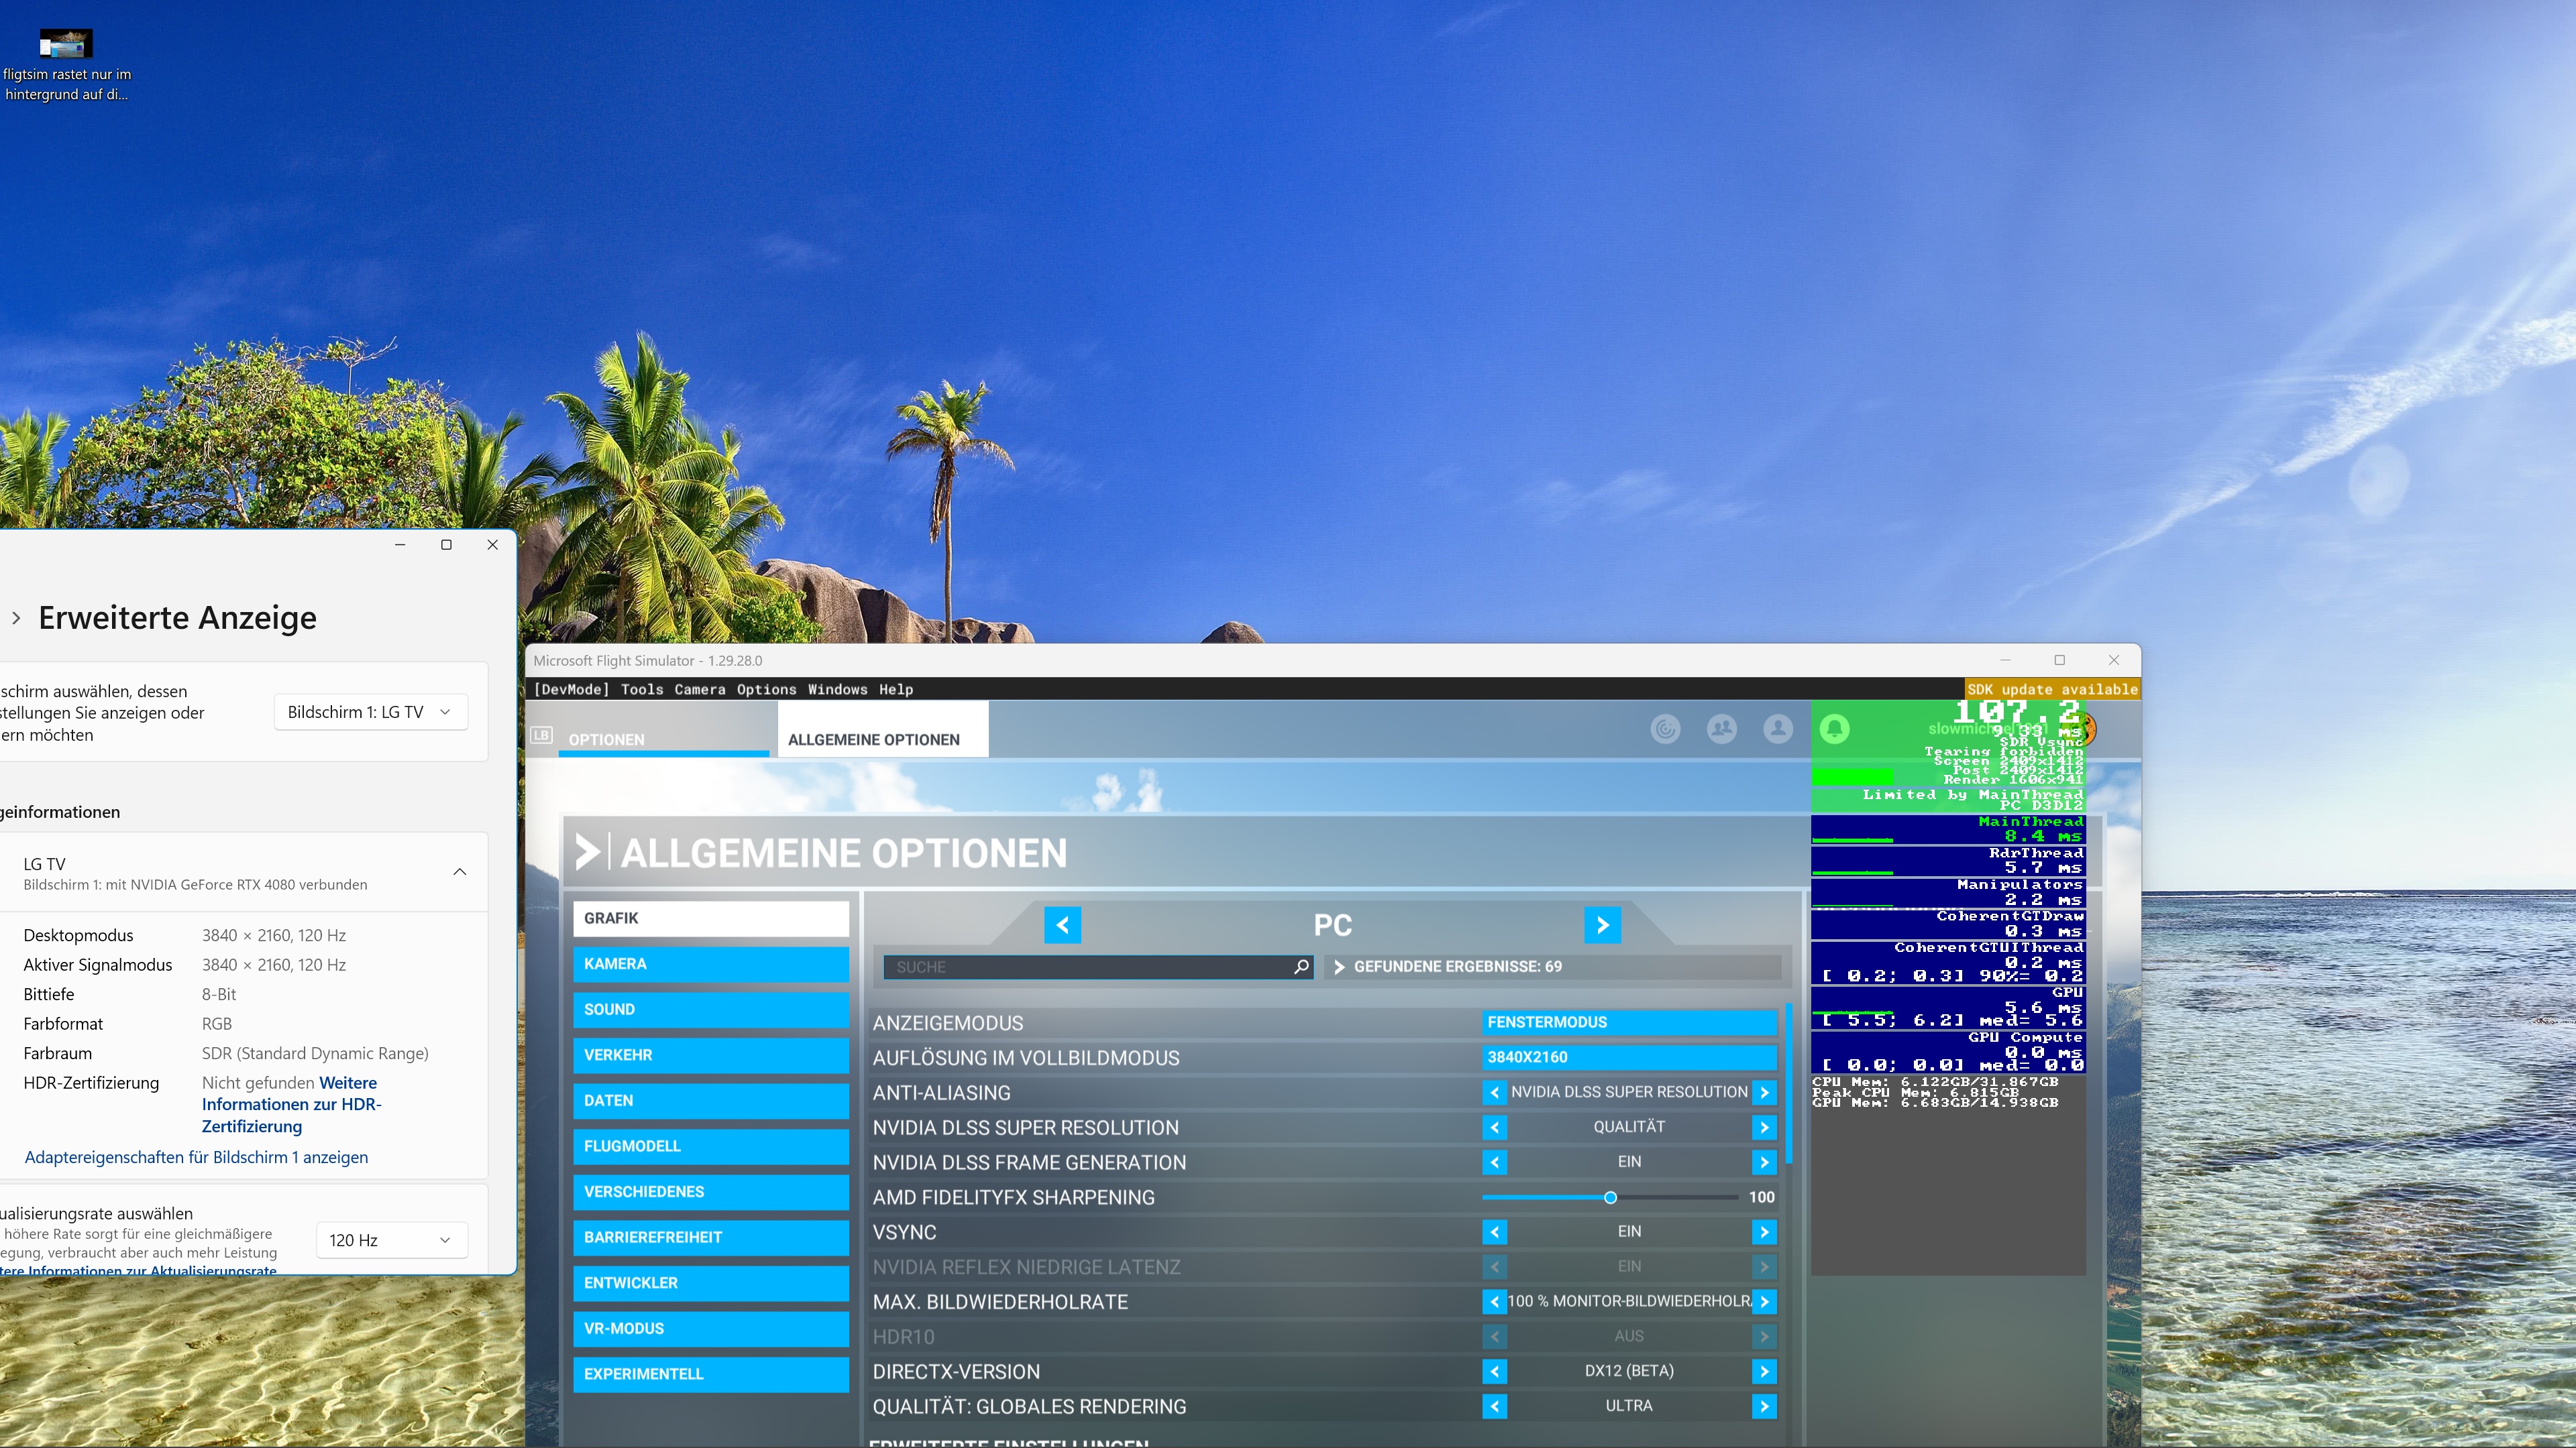The image size is (2576, 1448).
Task: Toggle VSYNC with its right arrow
Action: tap(1764, 1231)
